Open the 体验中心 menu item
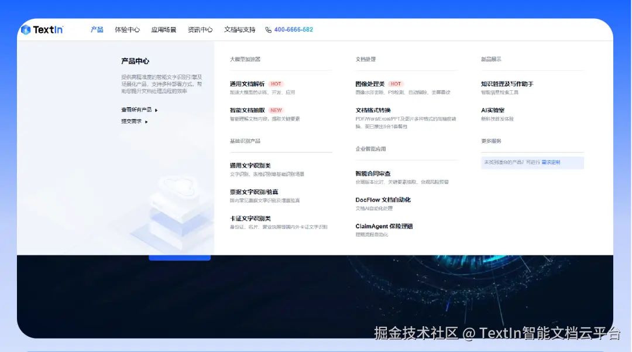The height and width of the screenshot is (352, 632). pyautogui.click(x=127, y=29)
